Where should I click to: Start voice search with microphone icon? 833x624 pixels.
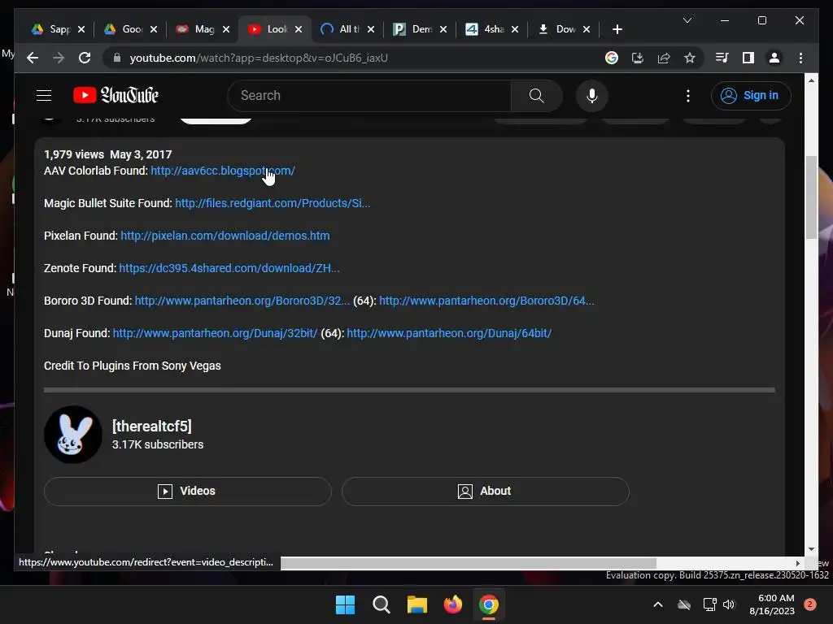(592, 96)
